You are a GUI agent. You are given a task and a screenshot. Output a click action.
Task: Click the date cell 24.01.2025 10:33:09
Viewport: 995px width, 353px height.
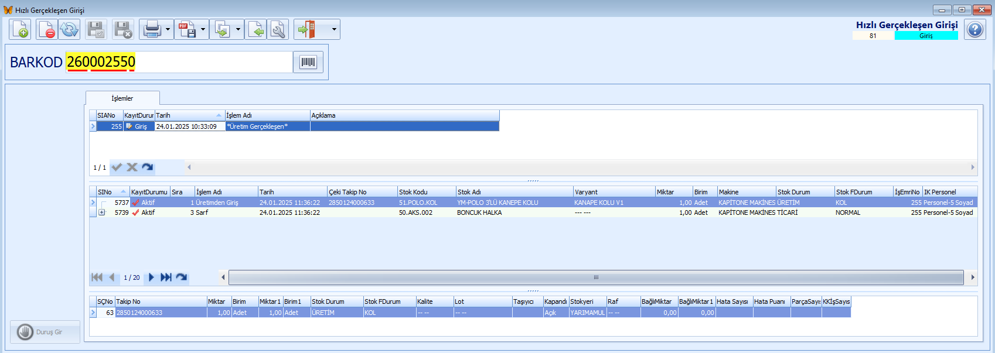click(190, 126)
